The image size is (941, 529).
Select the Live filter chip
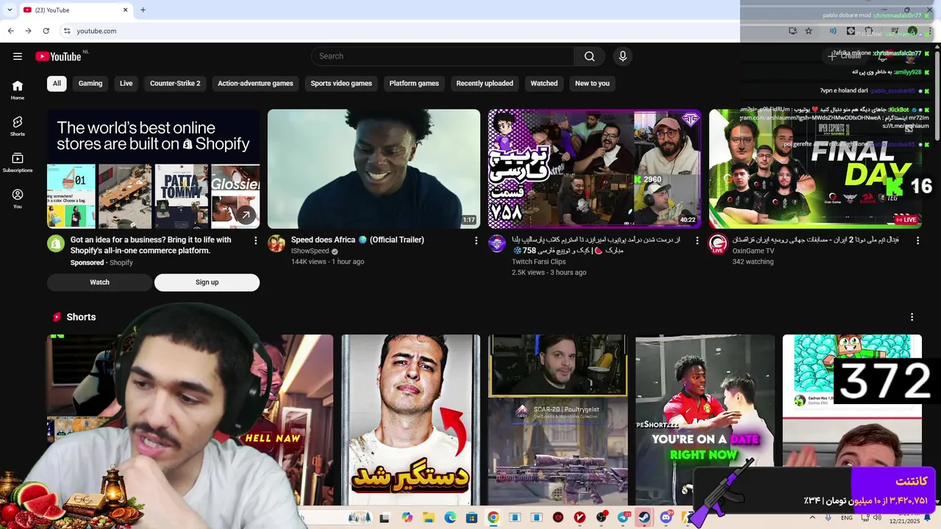pos(126,84)
